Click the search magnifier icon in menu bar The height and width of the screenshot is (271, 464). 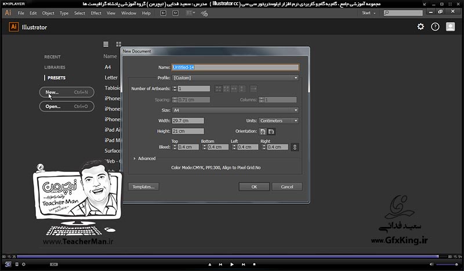pos(386,13)
